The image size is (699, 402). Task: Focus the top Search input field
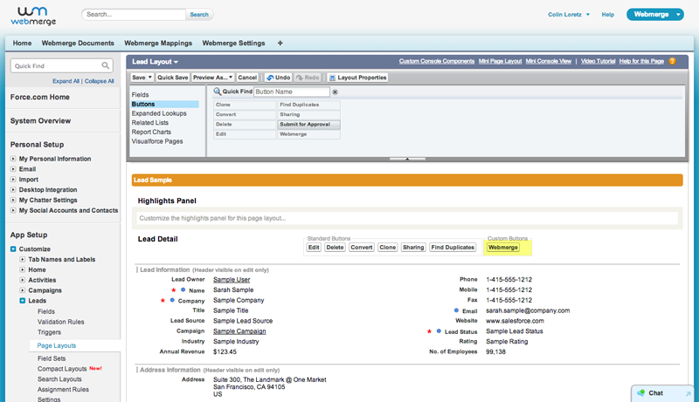pyautogui.click(x=134, y=15)
